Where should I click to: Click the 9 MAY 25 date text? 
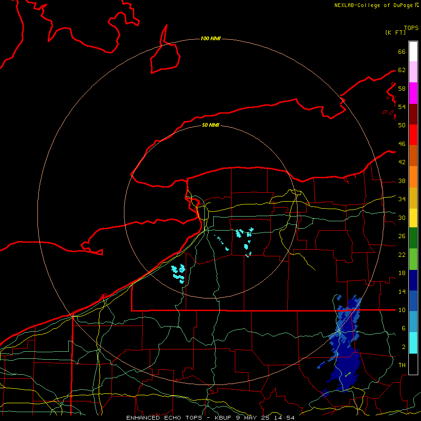click(x=254, y=418)
